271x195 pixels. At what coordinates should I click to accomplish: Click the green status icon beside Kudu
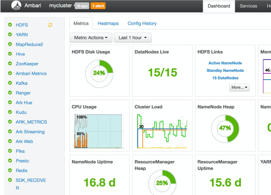10,112
